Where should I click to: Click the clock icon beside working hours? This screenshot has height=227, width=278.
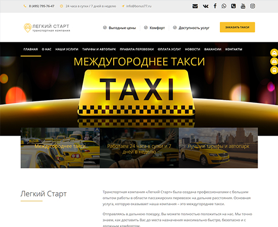coord(61,6)
